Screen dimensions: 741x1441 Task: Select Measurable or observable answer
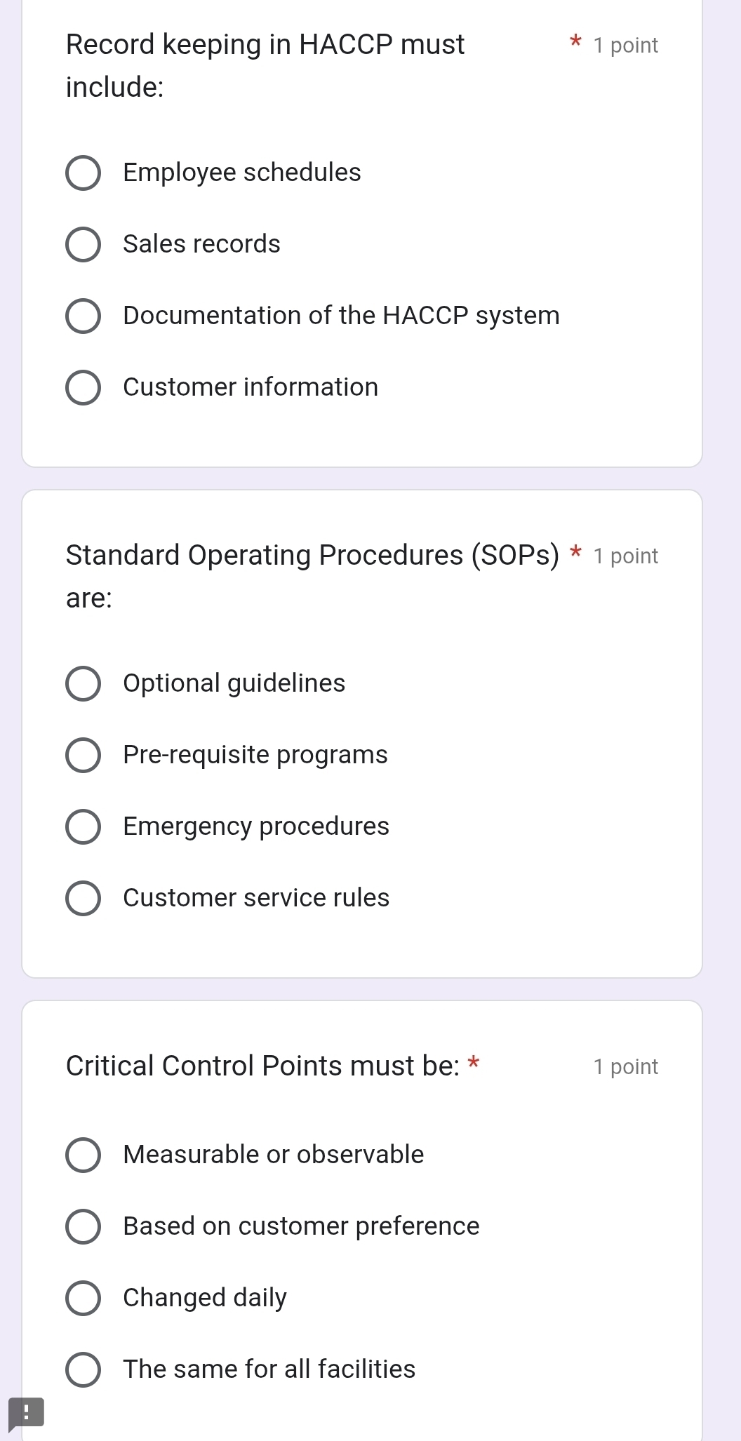(x=83, y=1155)
